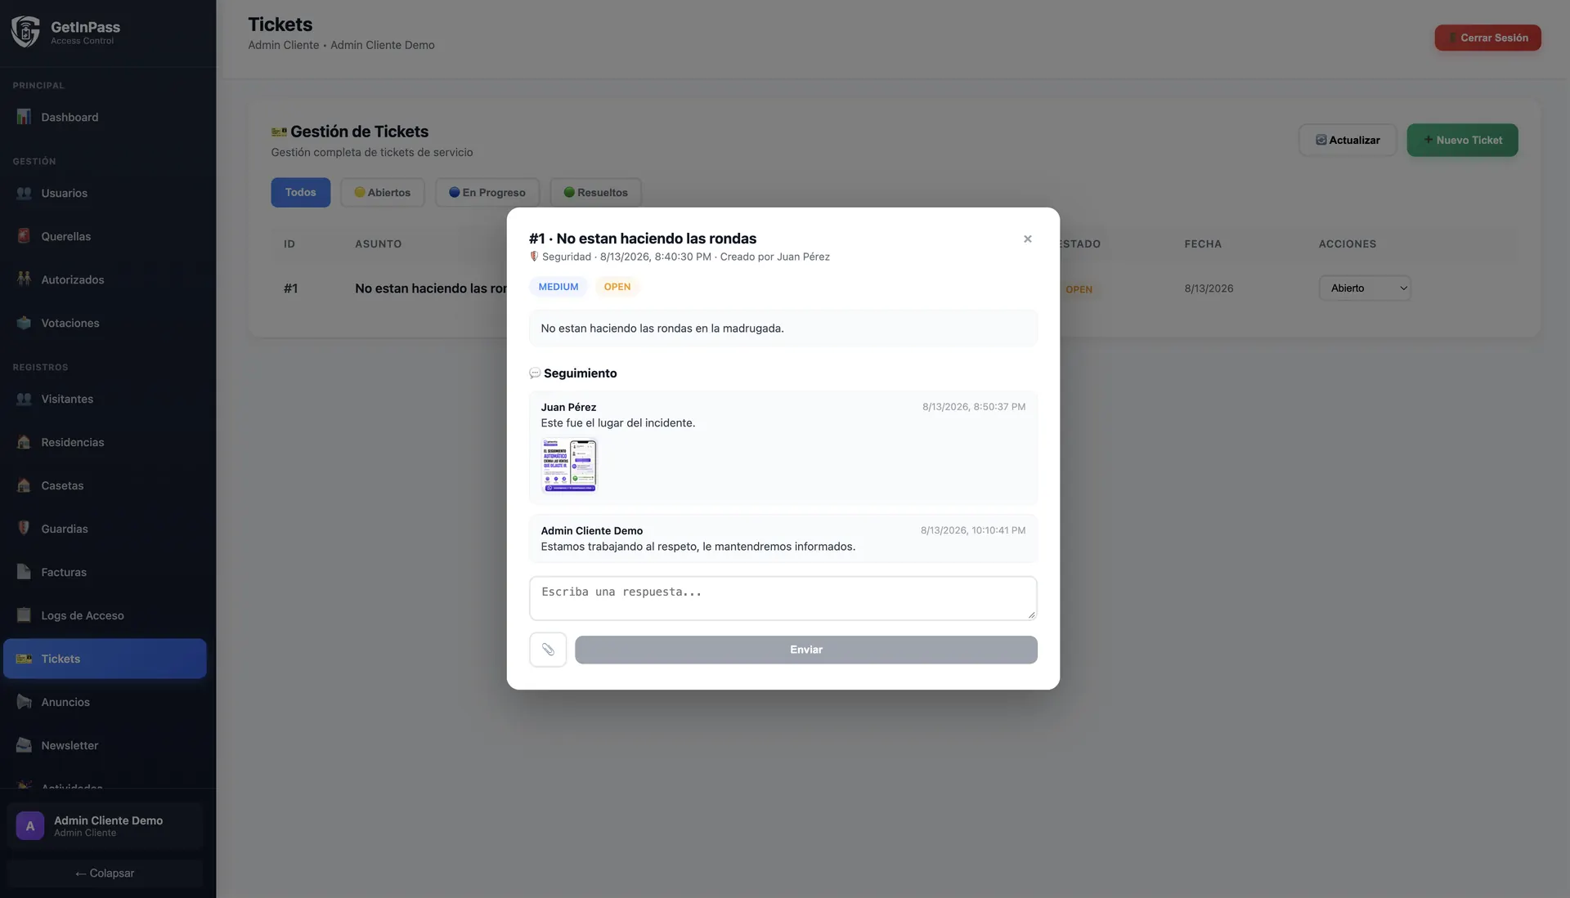
Task: Go to Usuarios in the sidebar
Action: (x=105, y=193)
